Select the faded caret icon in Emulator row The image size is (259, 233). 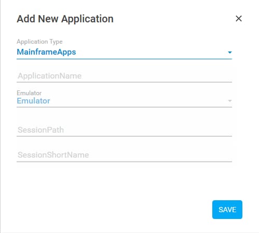point(230,101)
